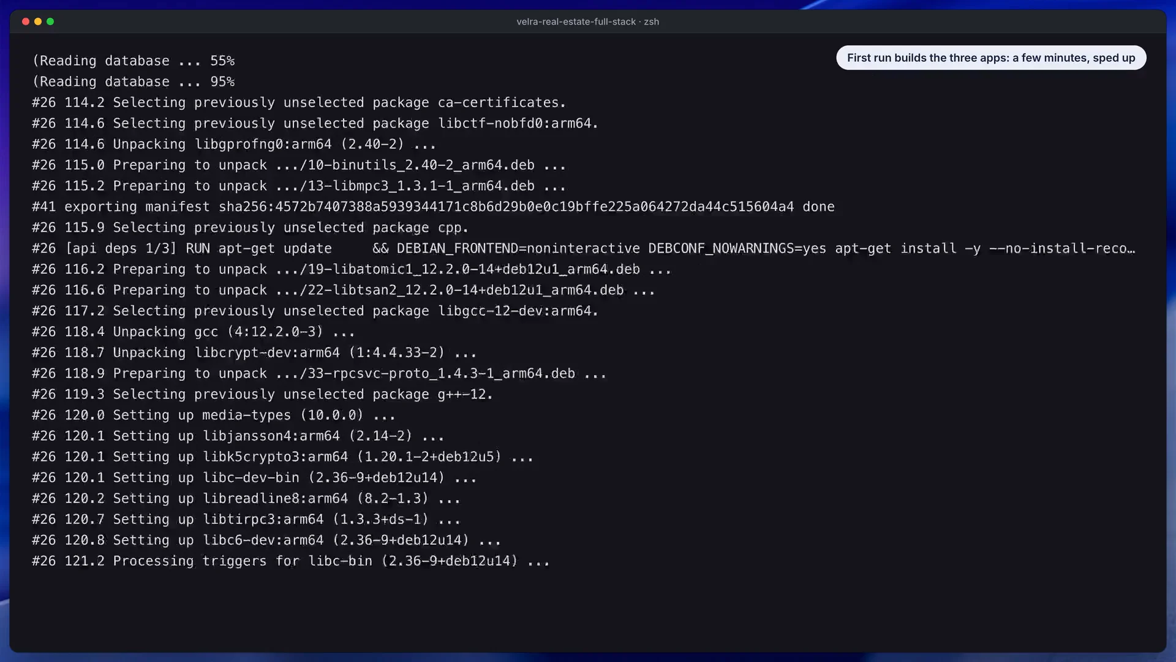Click the 'Setting up libjansson4:arm64' line
This screenshot has width=1176, height=662.
click(x=238, y=436)
